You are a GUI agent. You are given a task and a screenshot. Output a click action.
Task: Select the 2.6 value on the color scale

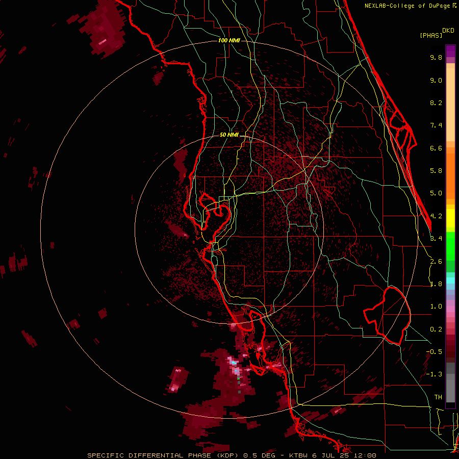coord(436,262)
